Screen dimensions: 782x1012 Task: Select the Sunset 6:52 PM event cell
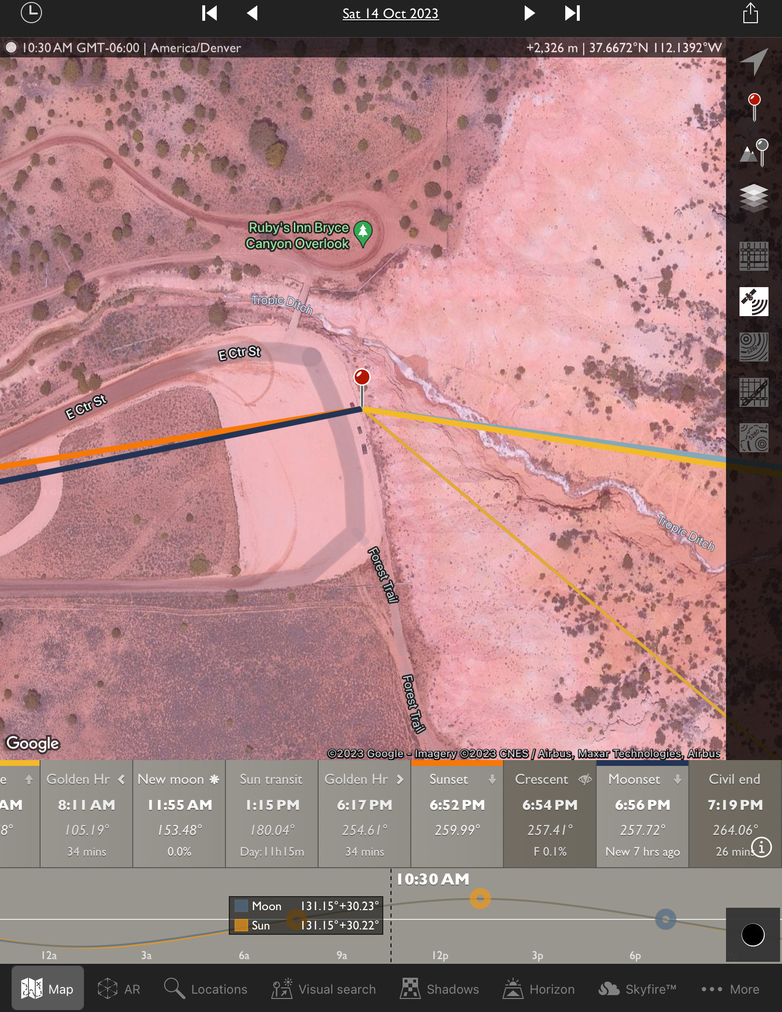coord(457,815)
